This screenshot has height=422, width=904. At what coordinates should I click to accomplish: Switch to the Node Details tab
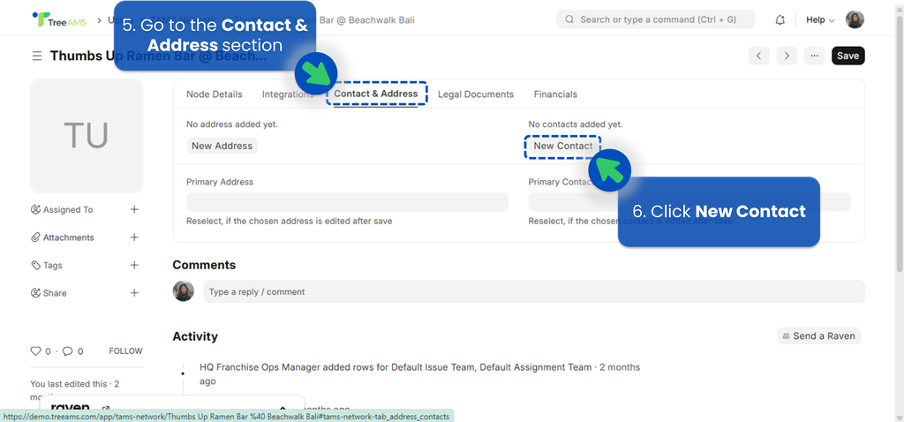[x=214, y=94]
